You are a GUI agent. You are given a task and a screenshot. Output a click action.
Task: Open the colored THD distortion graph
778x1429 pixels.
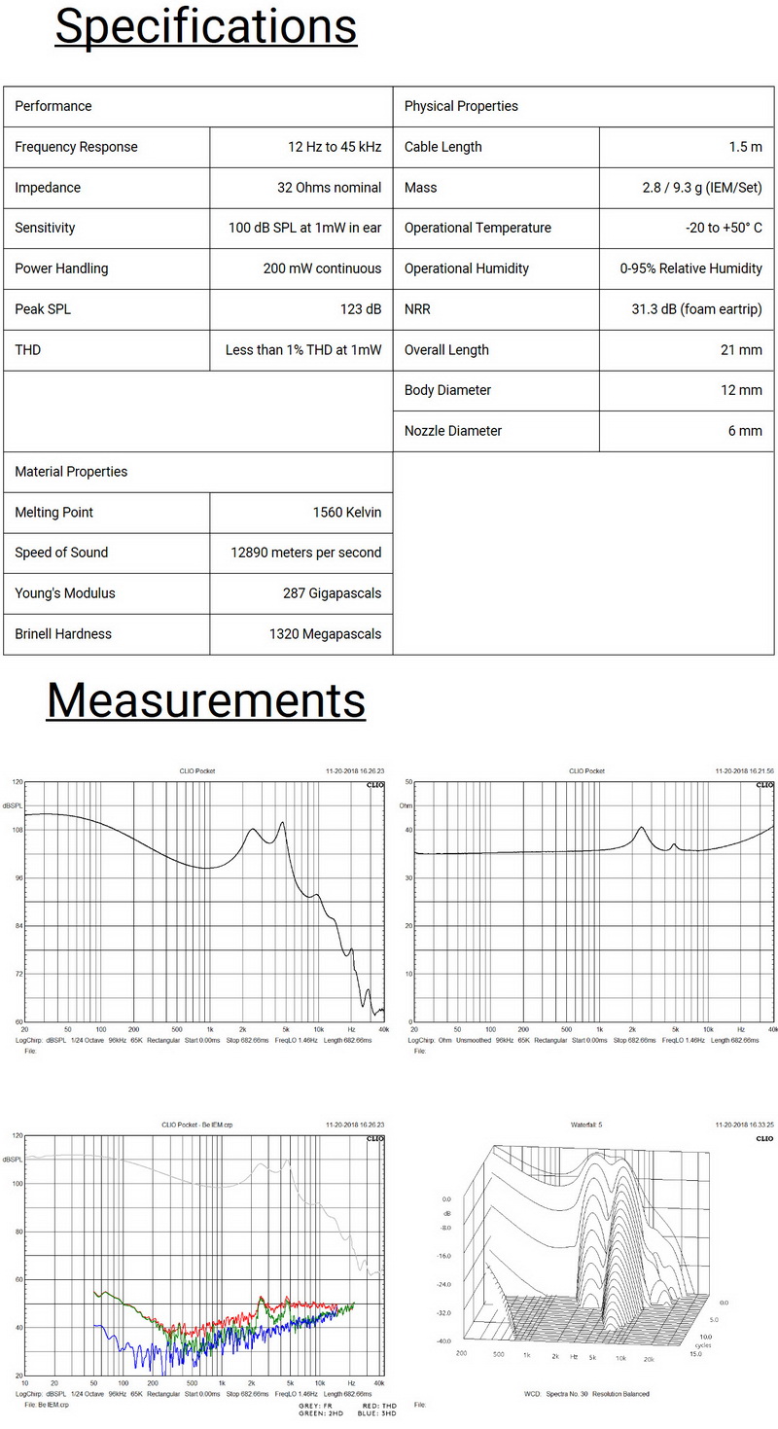coord(204,1255)
